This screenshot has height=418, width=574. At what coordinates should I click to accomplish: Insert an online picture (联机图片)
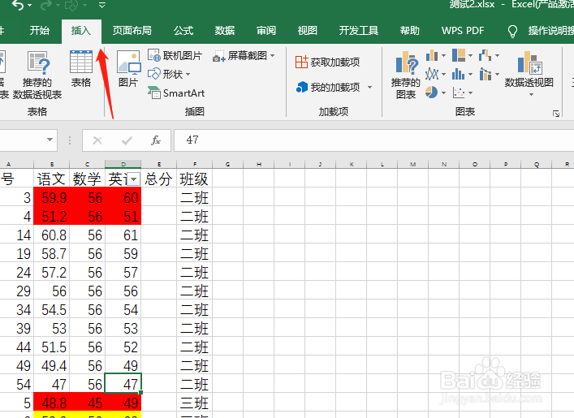pyautogui.click(x=175, y=56)
